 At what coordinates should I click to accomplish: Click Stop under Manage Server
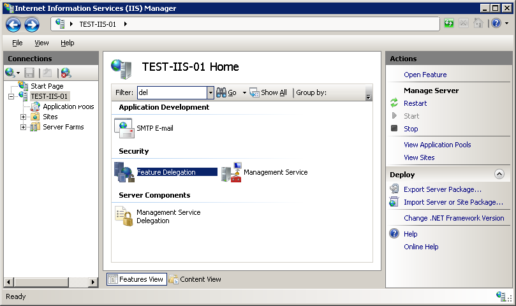pos(411,129)
